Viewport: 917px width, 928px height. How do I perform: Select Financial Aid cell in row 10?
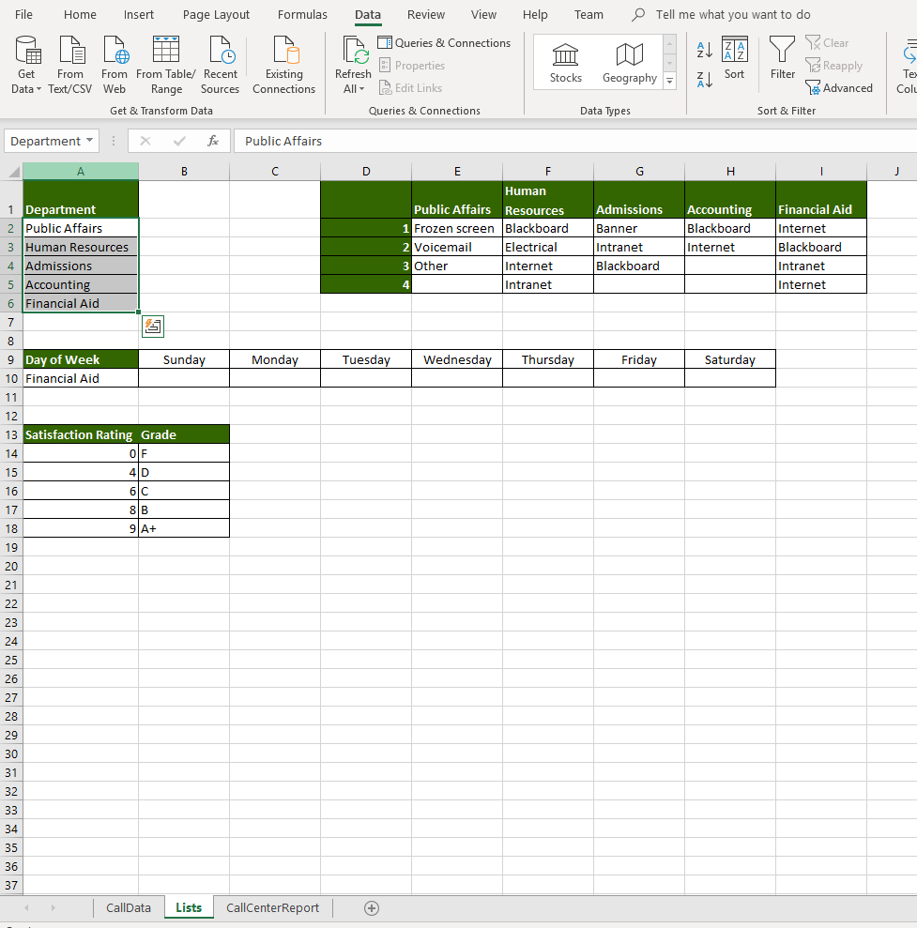[81, 378]
